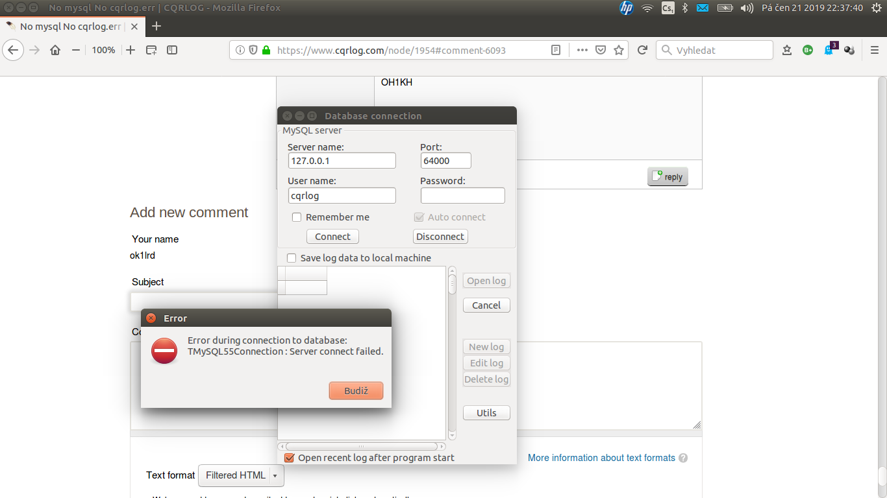
Task: Select the 'No mysql No cqrlog.err' tab
Action: tap(71, 27)
